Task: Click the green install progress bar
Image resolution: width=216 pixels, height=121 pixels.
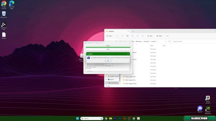Action: point(108,47)
